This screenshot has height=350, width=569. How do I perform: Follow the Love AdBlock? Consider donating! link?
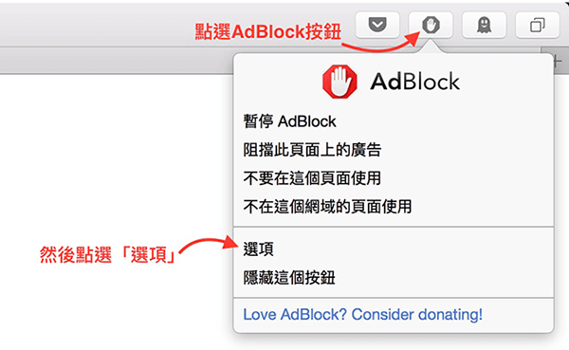coord(362,314)
